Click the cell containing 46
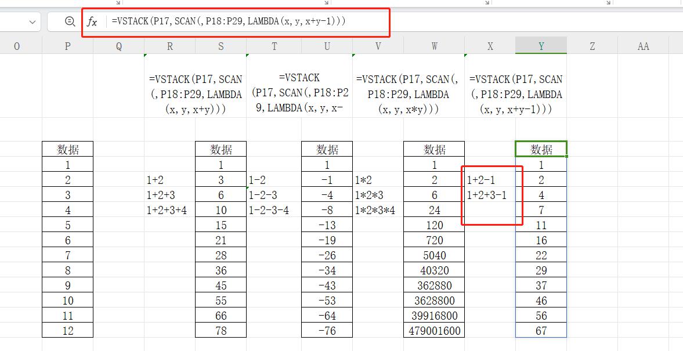683x351 pixels. tap(541, 301)
